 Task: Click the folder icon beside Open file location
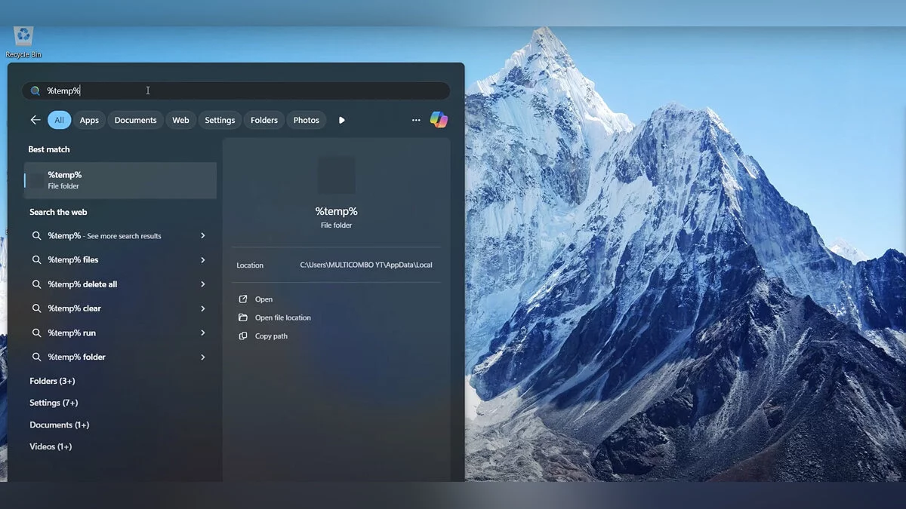click(x=242, y=317)
